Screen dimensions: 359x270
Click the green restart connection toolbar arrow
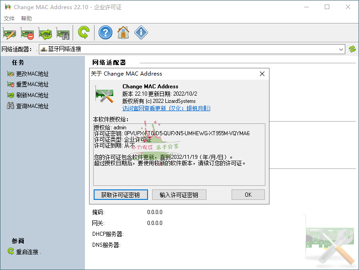[83, 33]
